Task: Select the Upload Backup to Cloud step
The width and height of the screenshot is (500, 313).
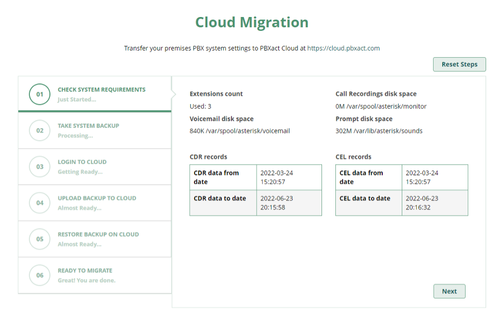Action: point(95,203)
